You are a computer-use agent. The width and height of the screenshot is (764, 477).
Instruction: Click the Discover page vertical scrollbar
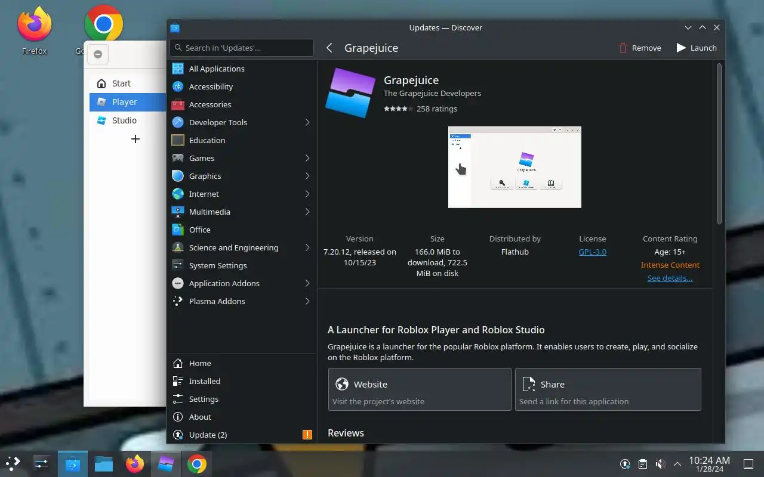point(719,143)
